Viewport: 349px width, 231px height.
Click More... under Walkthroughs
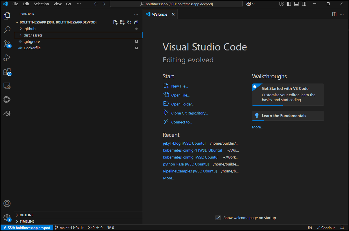pyautogui.click(x=258, y=127)
